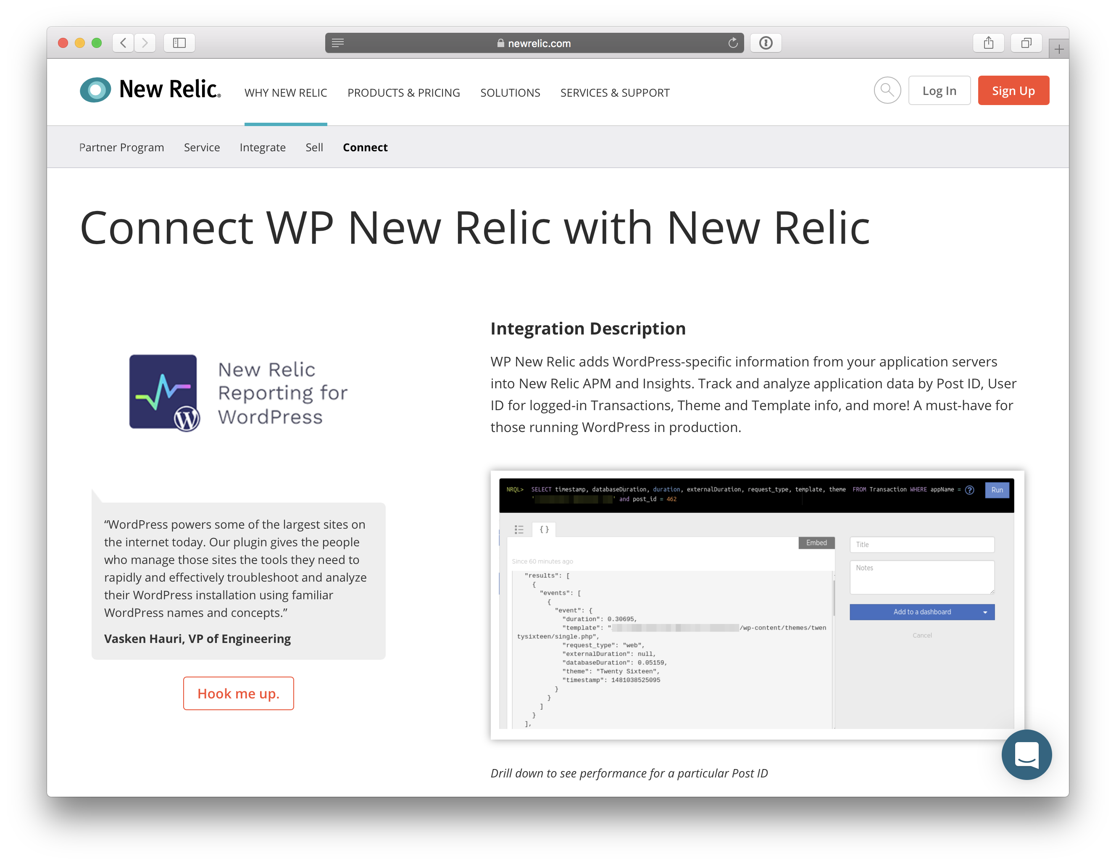Open the Solutions menu
The image size is (1116, 864).
coord(510,92)
